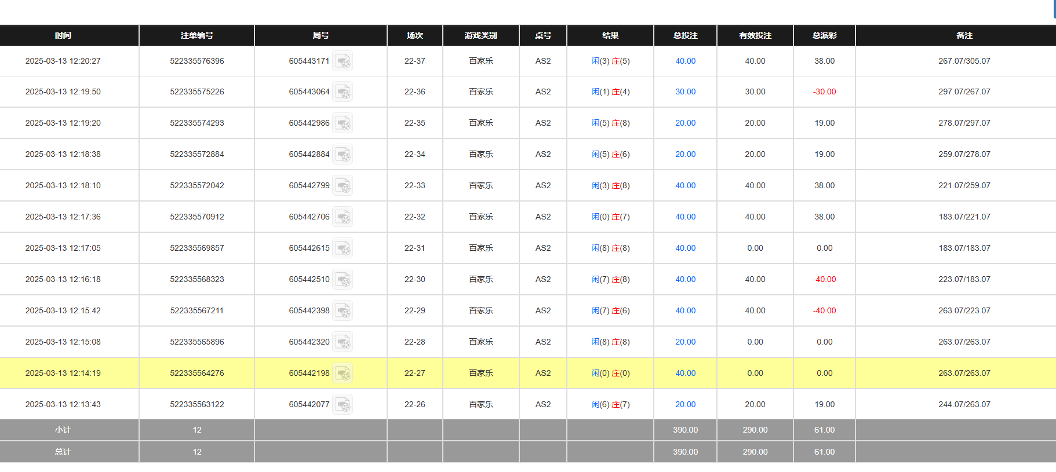Click total bet 40.00 for order 522335576396

tap(685, 61)
